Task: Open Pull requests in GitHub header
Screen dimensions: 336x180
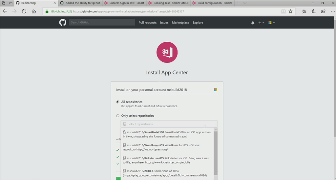Action: click(147, 23)
